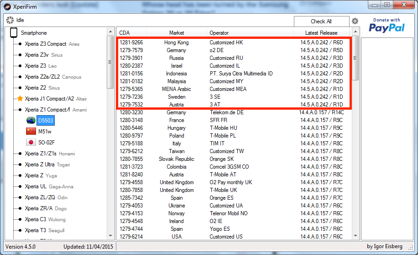Click the globe icon next to D5503
This screenshot has width=418, height=255.
coord(31,121)
